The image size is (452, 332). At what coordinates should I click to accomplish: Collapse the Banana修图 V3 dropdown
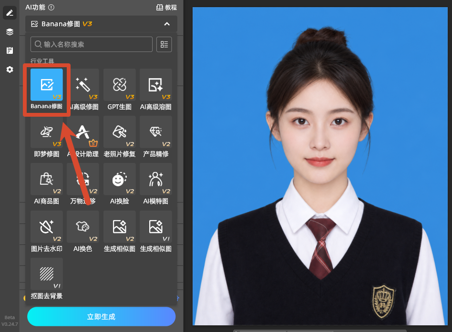click(167, 24)
